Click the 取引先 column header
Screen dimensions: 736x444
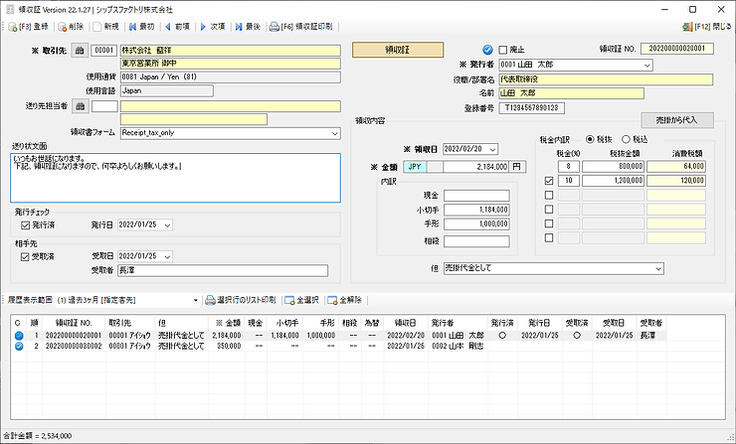(130, 323)
